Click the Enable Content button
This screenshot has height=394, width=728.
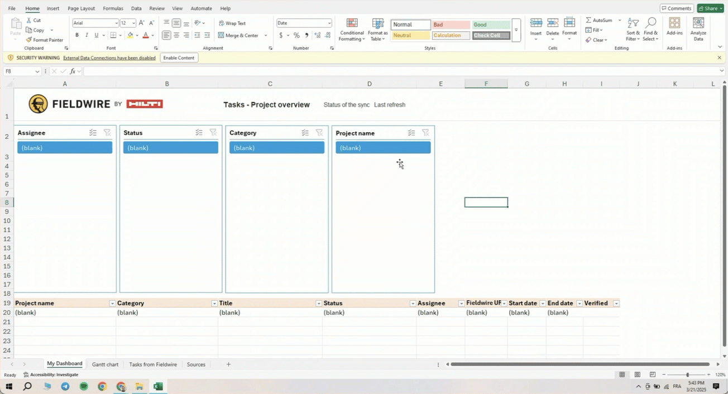click(179, 58)
